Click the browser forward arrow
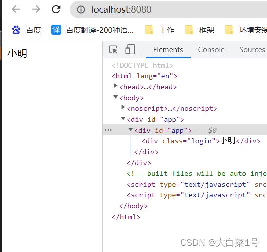The image size is (267, 252). click(36, 9)
